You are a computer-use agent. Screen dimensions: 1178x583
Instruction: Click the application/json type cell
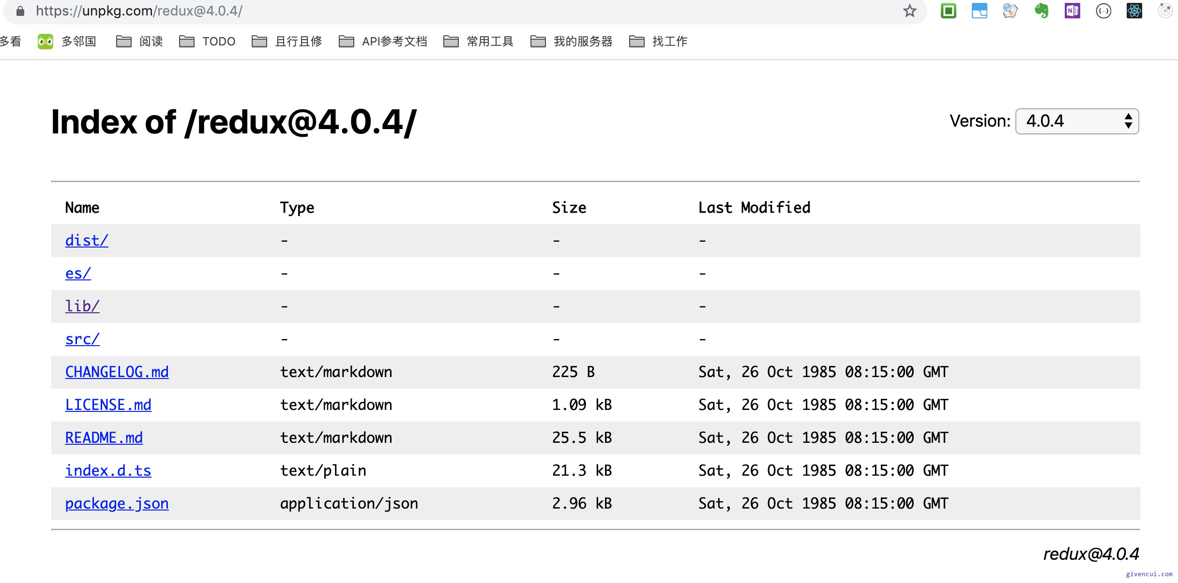point(349,503)
